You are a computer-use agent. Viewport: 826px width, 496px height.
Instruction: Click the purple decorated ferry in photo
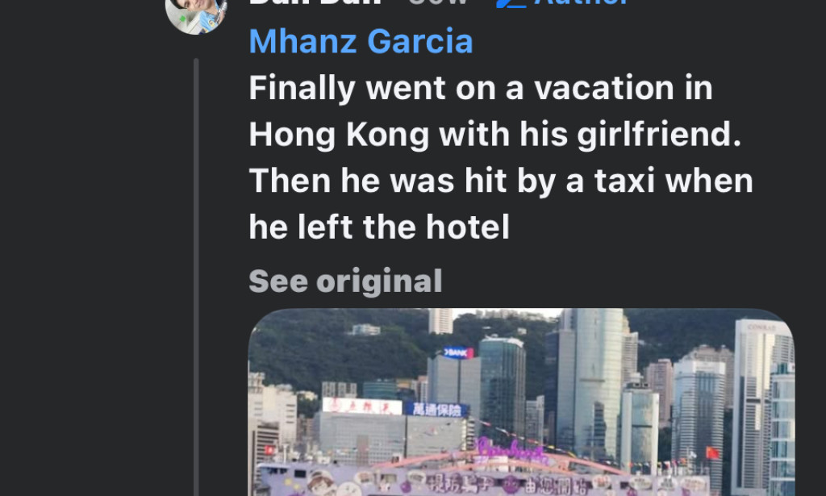[484, 477]
